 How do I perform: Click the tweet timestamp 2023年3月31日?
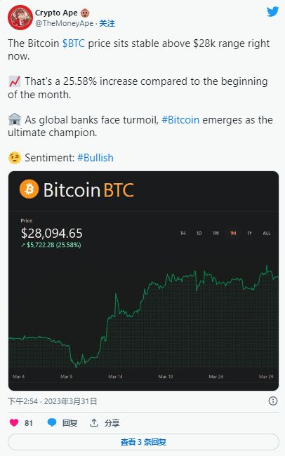point(70,401)
